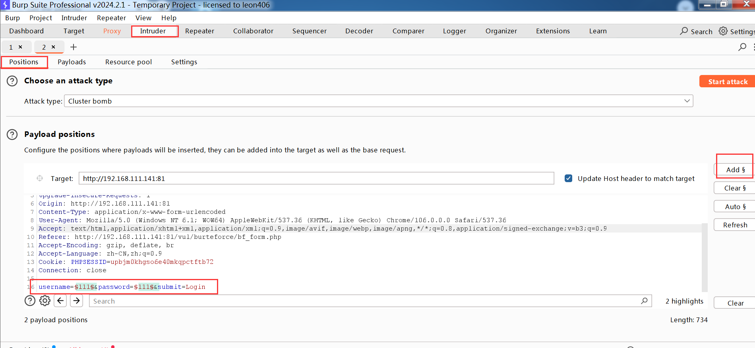Close Intruder tab 2
755x348 pixels.
click(x=53, y=47)
